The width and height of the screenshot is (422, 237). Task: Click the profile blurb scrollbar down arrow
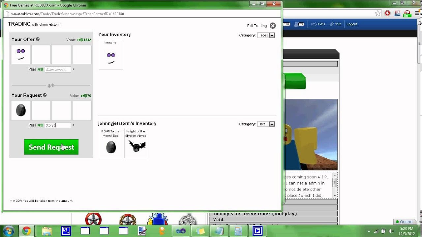pyautogui.click(x=335, y=196)
